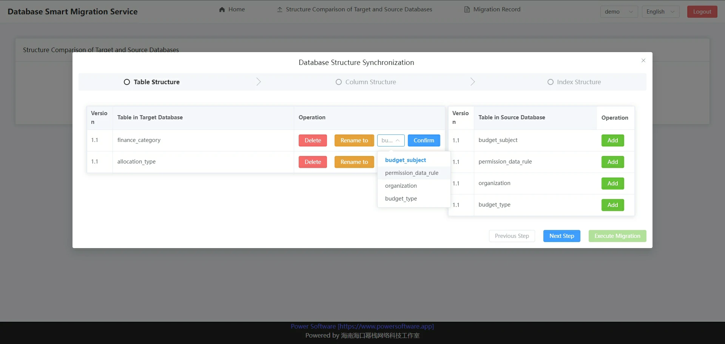725x344 pixels.
Task: Select permission_data_rule from dropdown list
Action: click(412, 173)
